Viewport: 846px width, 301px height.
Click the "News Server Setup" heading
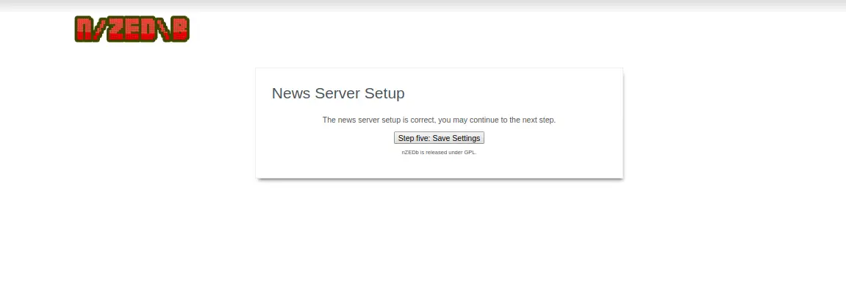point(338,93)
